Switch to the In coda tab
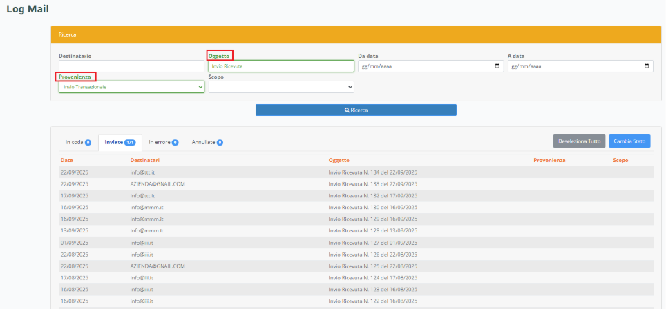Viewport: 666px width, 309px height. pyautogui.click(x=77, y=142)
